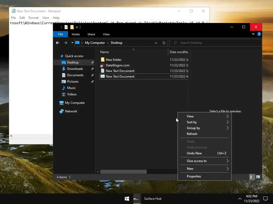Open the address bar history dropdown
This screenshot has width=273, height=204.
coord(156,43)
